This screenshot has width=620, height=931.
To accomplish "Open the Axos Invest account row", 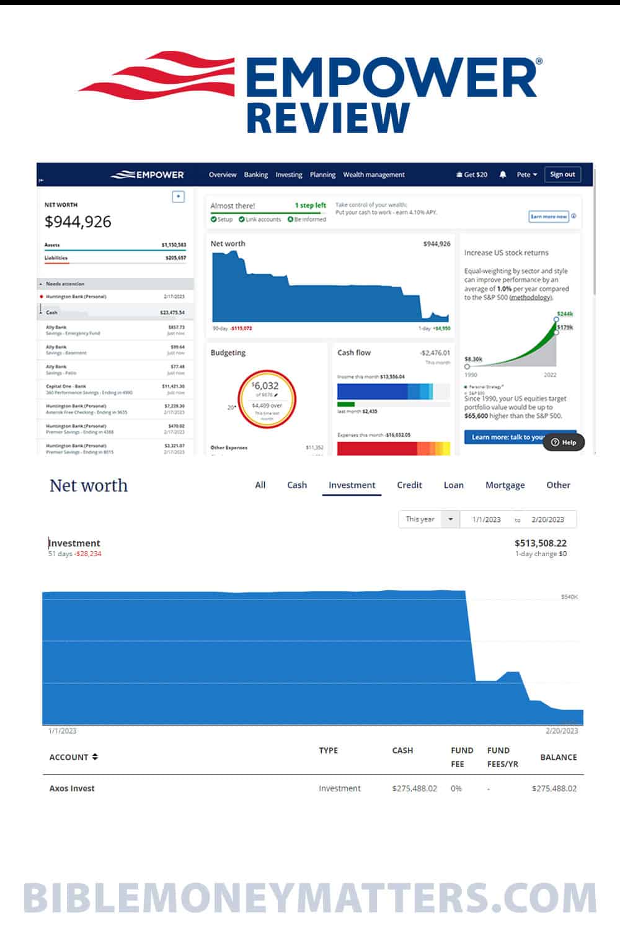I will tap(313, 789).
